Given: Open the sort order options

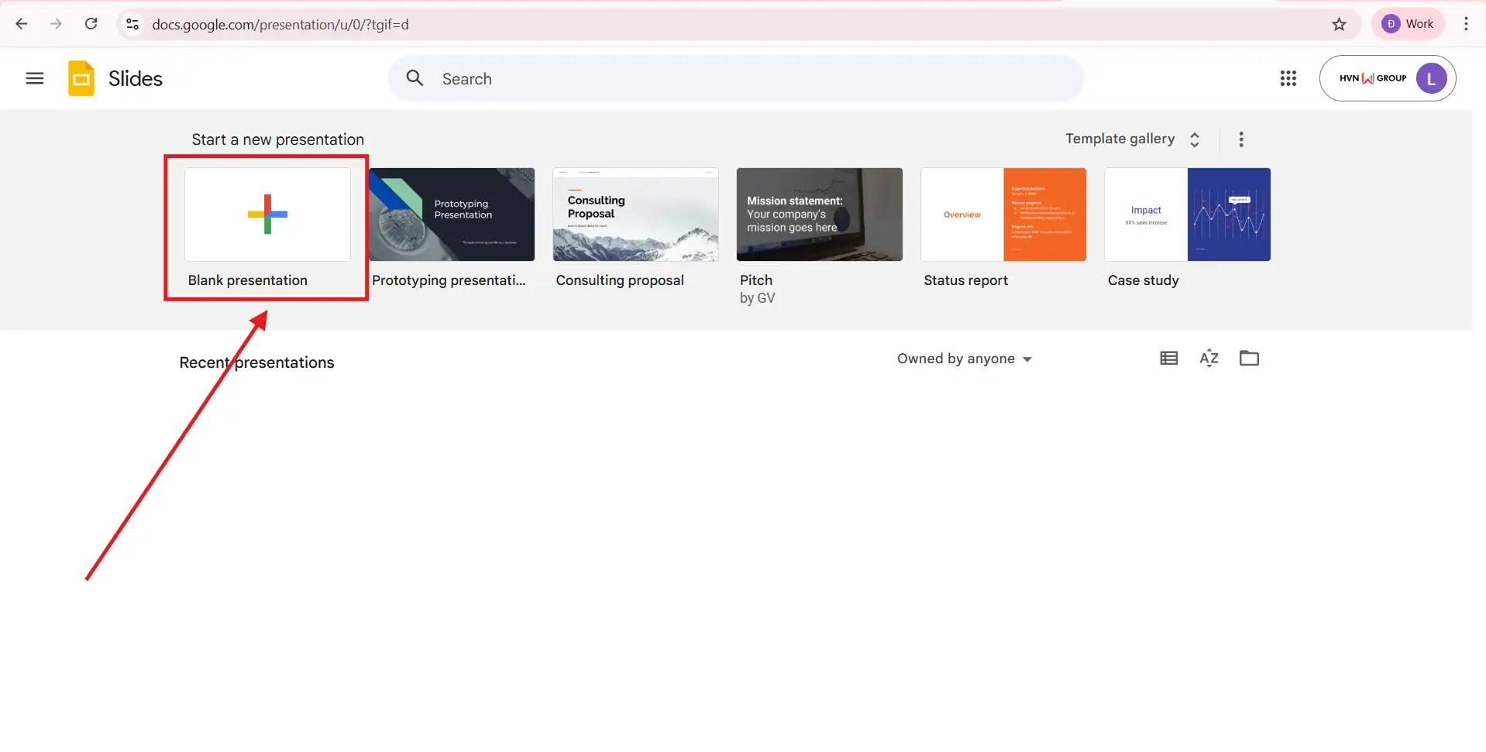Looking at the screenshot, I should click(x=1209, y=358).
